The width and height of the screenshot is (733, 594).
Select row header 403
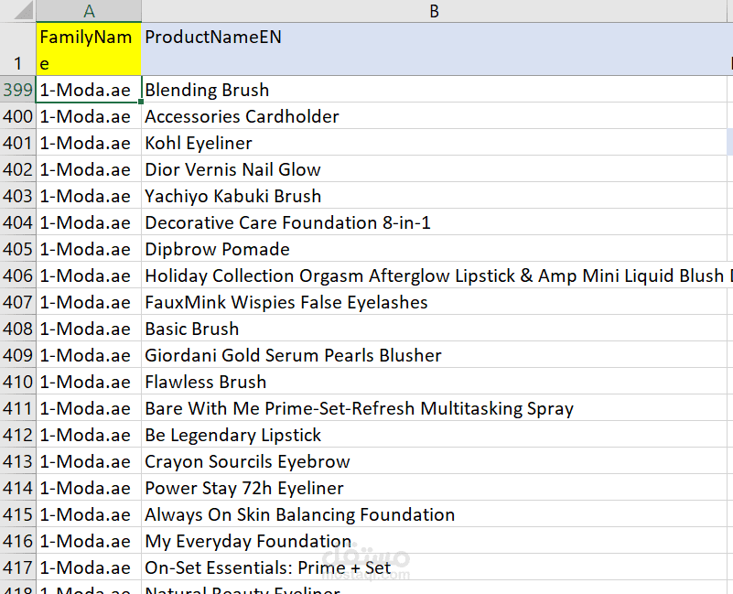(x=17, y=196)
